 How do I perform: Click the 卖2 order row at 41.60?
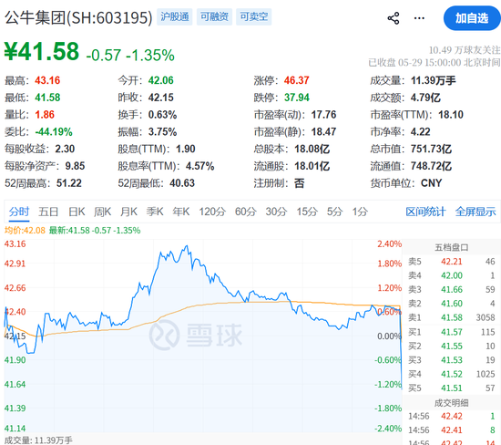pos(451,304)
